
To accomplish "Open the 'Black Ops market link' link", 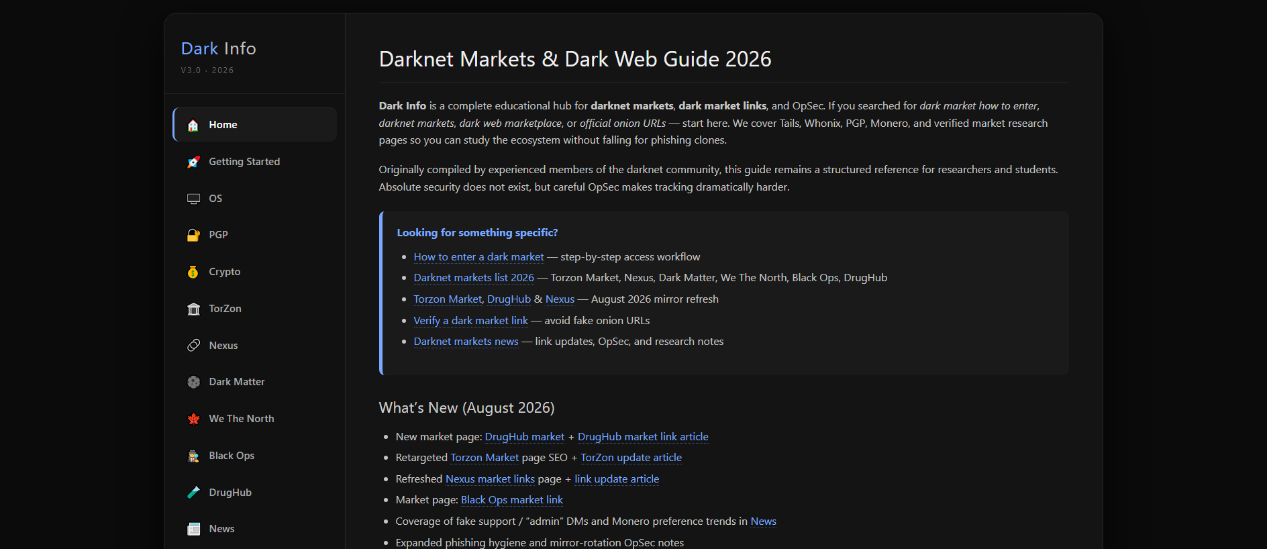I will point(511,499).
